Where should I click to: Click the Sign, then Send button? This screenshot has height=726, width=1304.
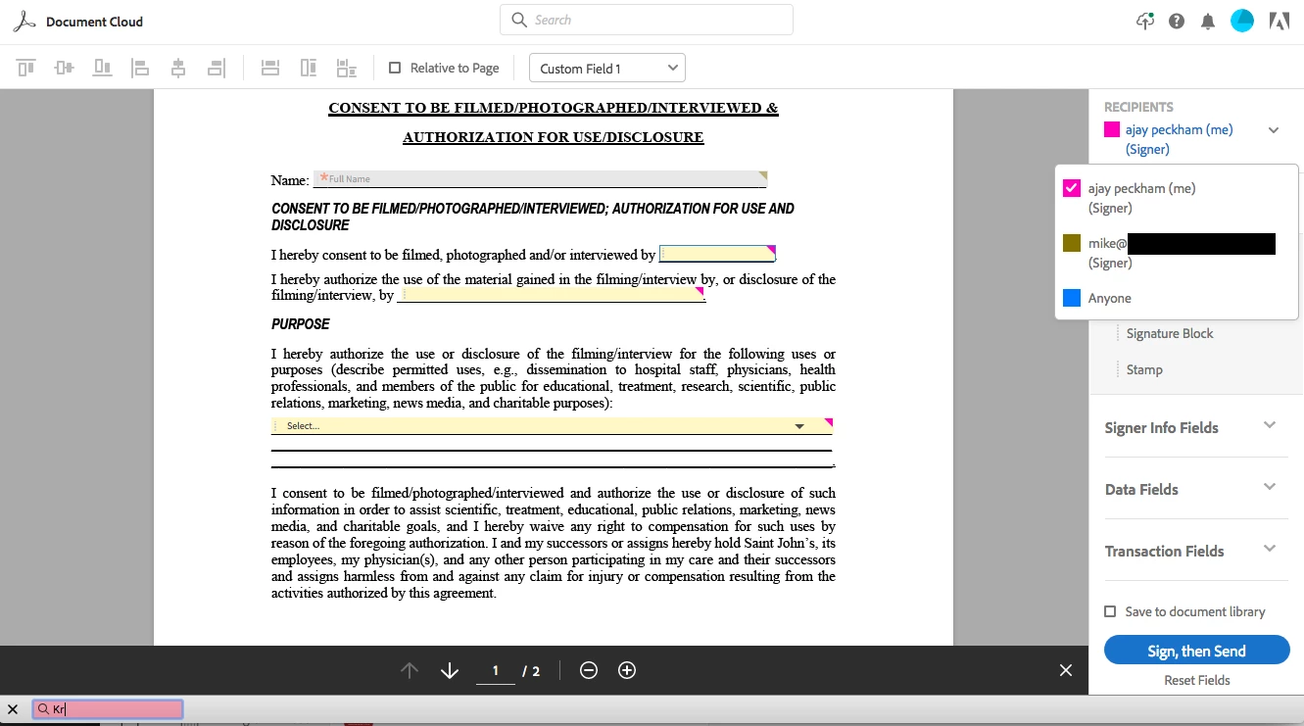pyautogui.click(x=1196, y=651)
